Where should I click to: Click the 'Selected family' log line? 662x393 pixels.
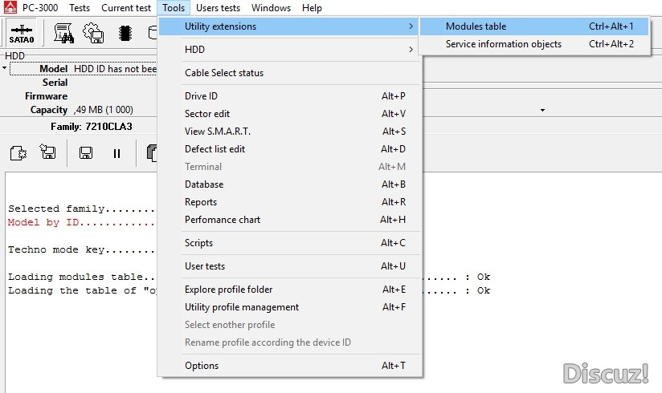[x=81, y=209]
